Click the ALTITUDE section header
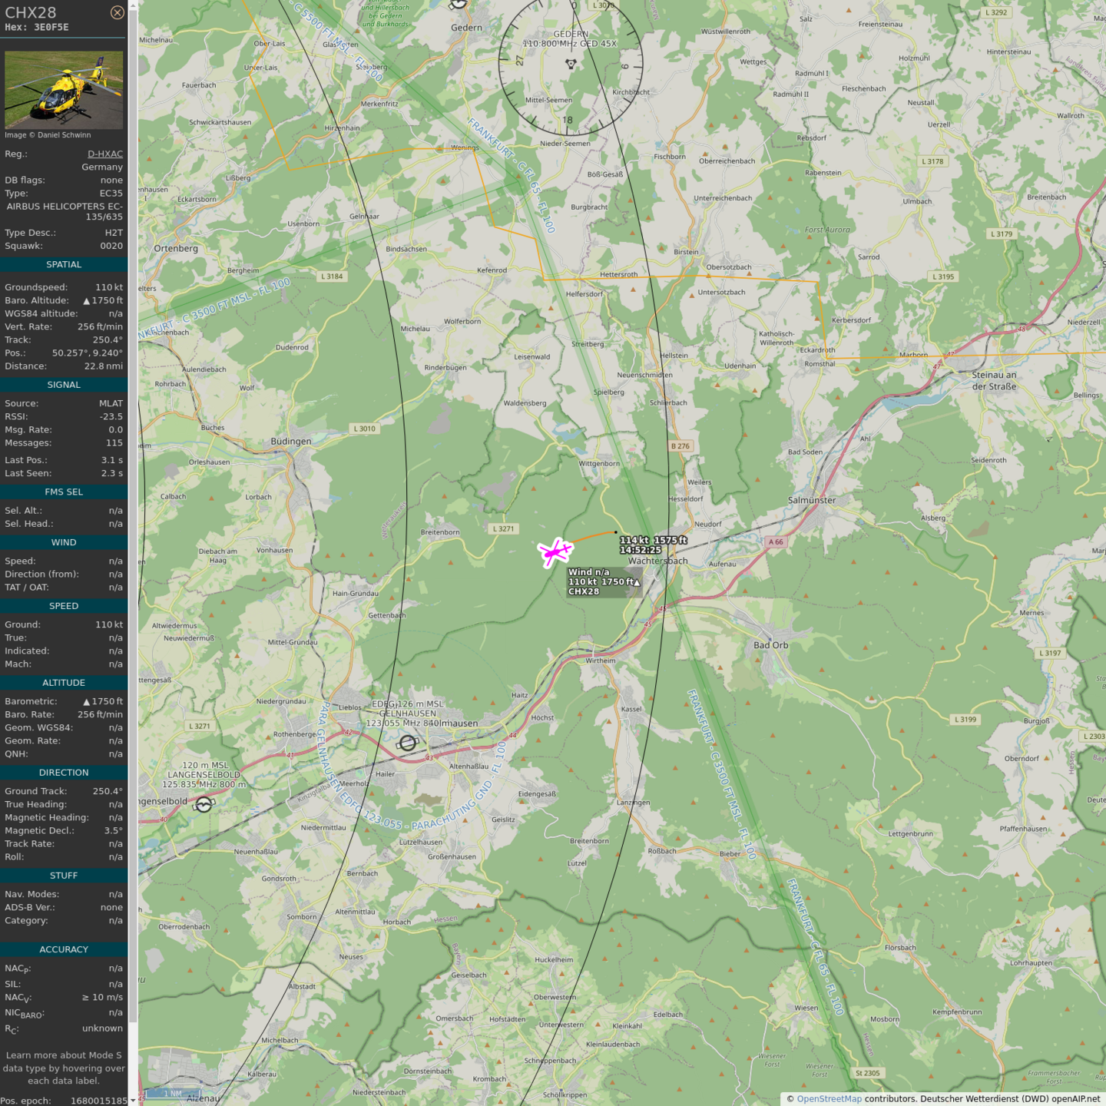The image size is (1106, 1106). point(64,683)
